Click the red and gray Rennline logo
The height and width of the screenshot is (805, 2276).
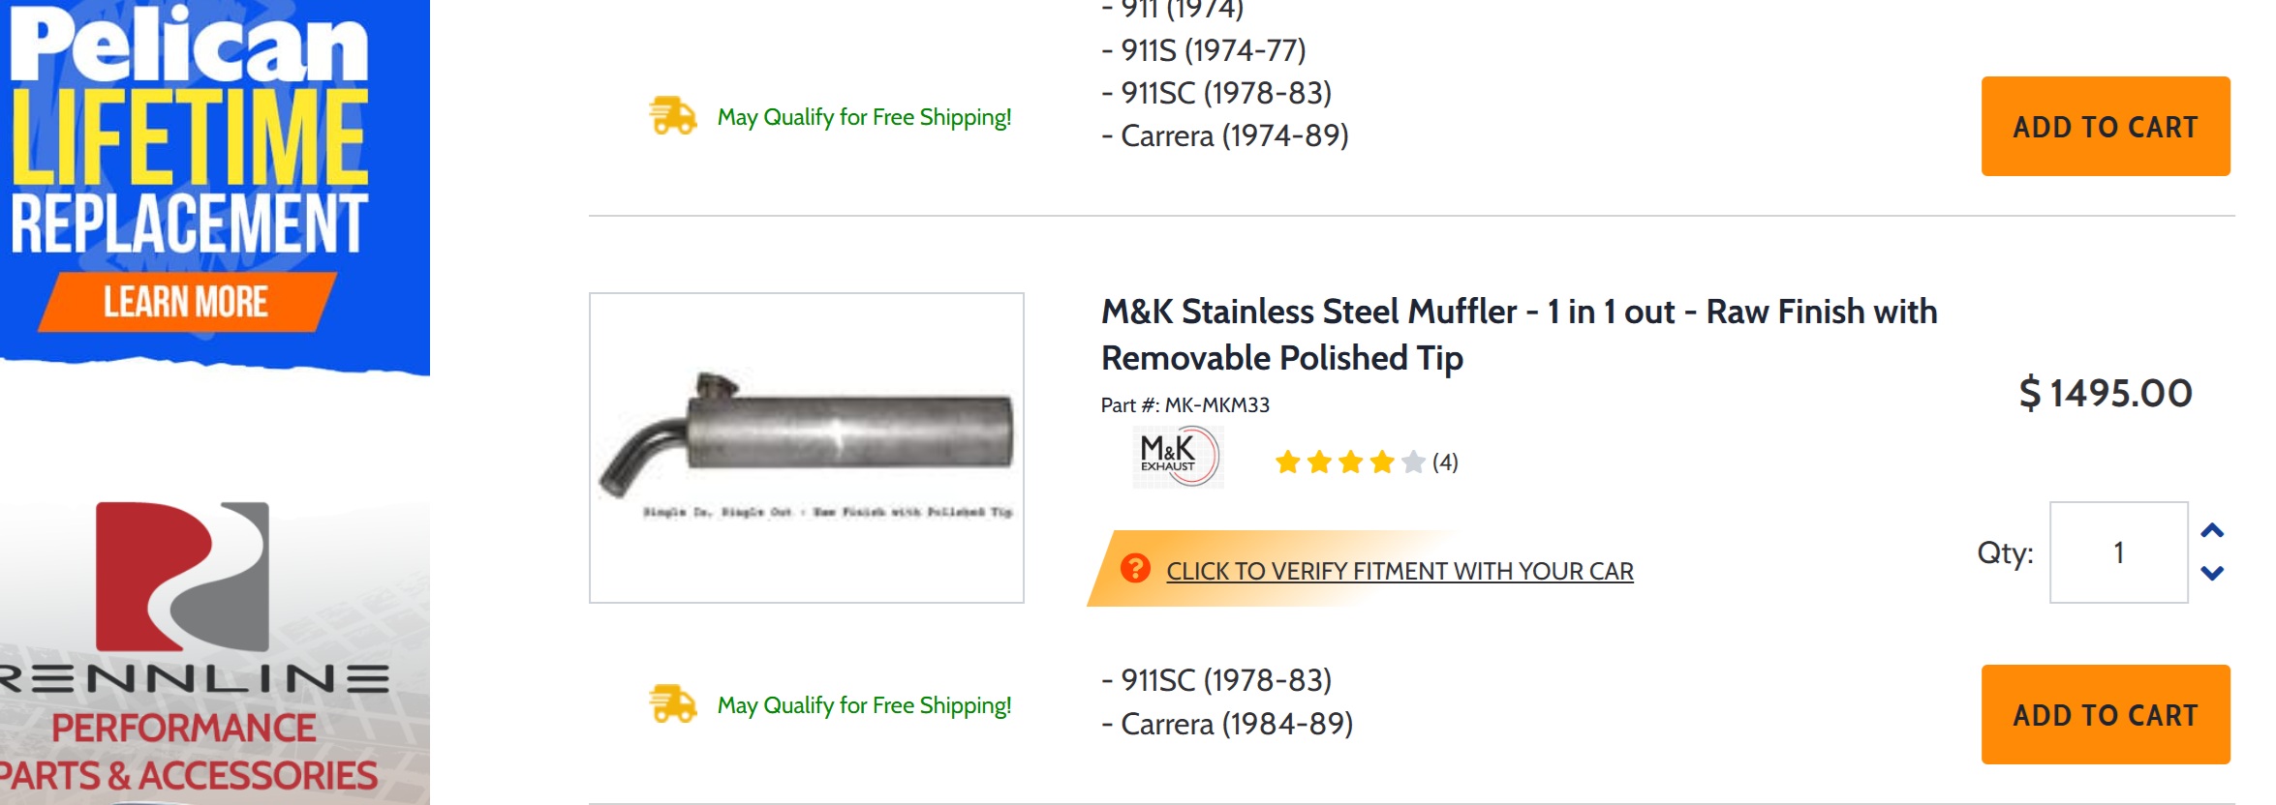[x=182, y=576]
